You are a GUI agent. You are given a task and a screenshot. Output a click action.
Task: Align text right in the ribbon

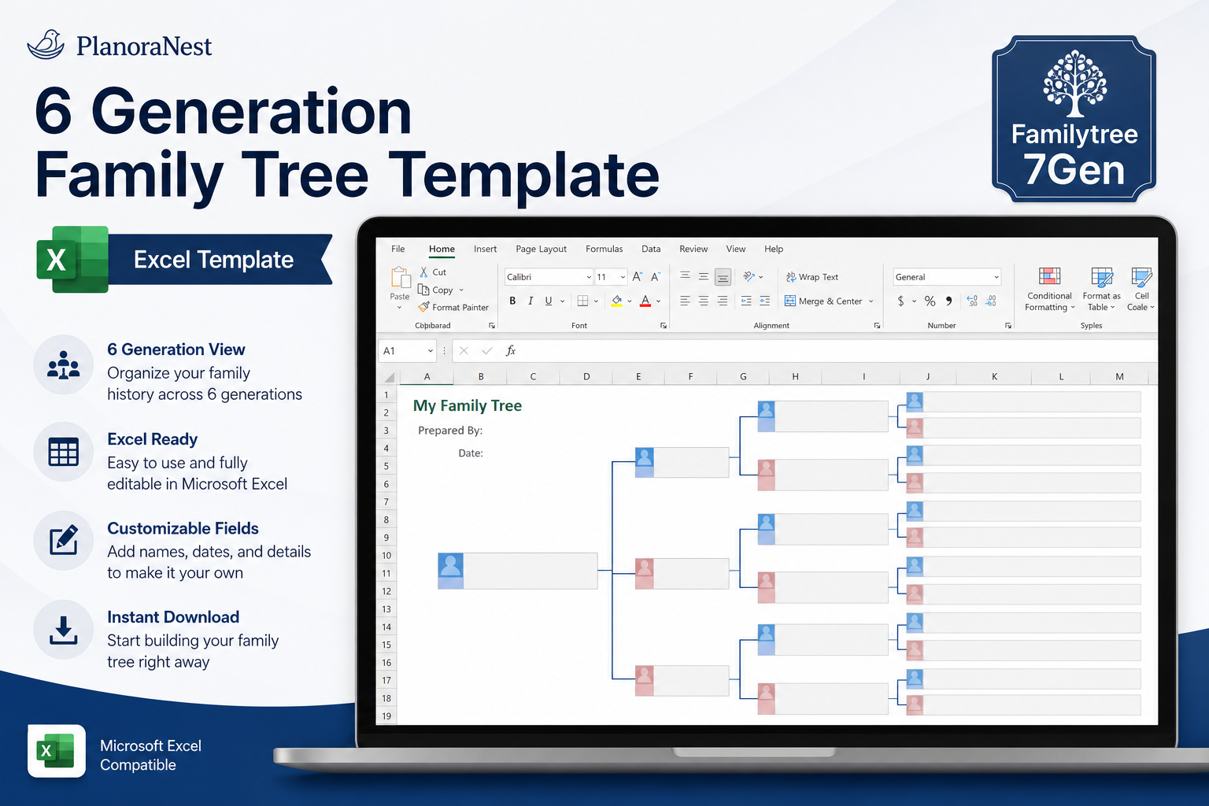(723, 301)
